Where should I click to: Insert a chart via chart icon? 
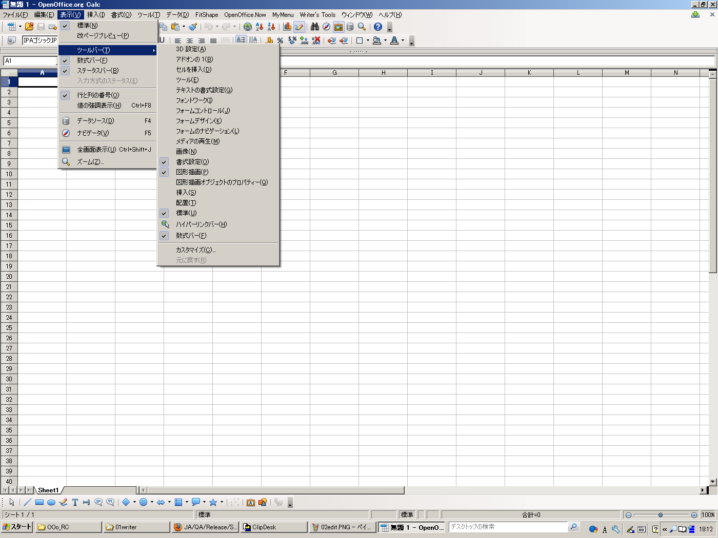[x=287, y=27]
